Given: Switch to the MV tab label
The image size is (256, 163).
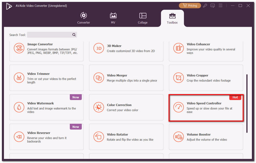Looking at the screenshot, I should pos(113,23).
